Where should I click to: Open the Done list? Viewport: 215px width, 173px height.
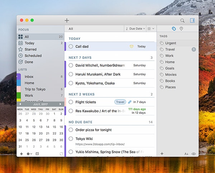point(40,62)
